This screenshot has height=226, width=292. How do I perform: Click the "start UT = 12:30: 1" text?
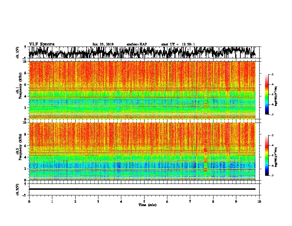(178, 44)
